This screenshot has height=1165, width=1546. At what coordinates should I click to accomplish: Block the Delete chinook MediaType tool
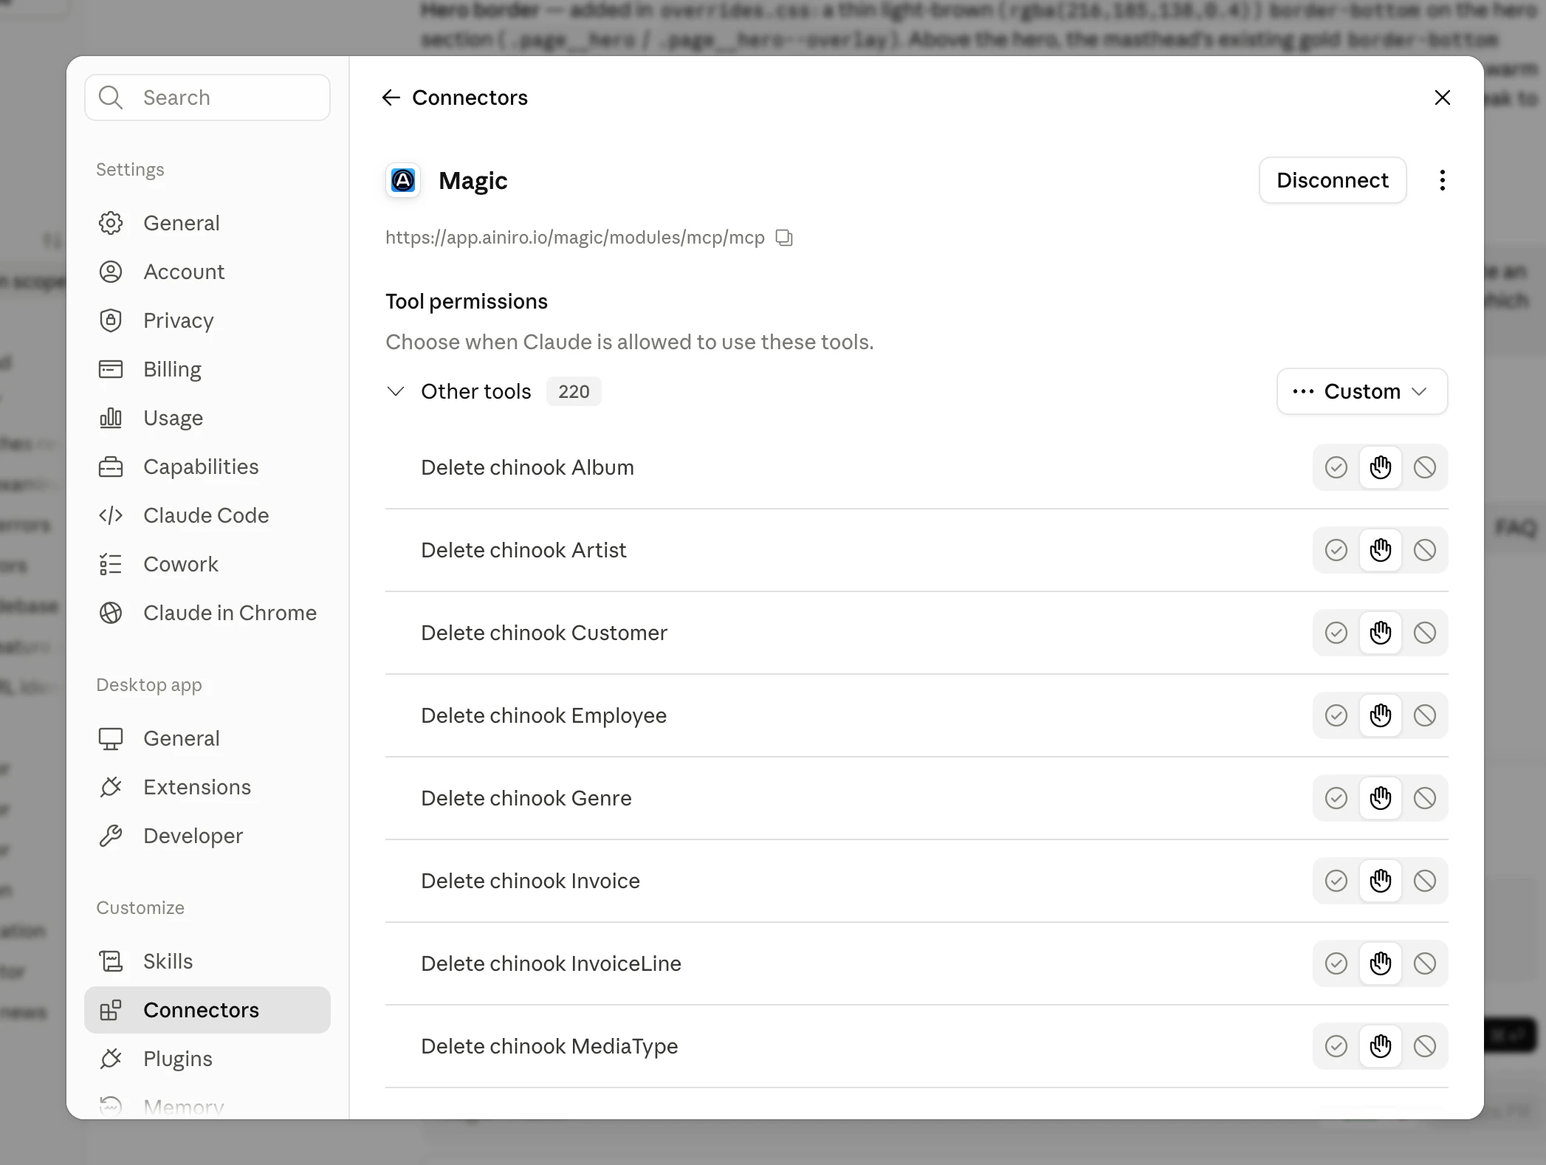pyautogui.click(x=1424, y=1046)
